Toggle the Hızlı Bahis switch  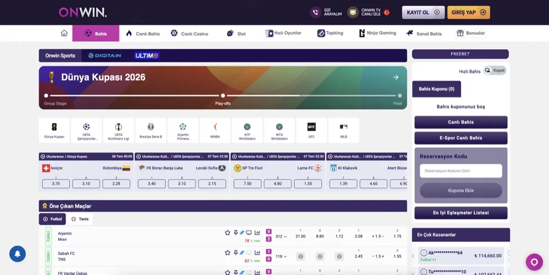pos(495,71)
